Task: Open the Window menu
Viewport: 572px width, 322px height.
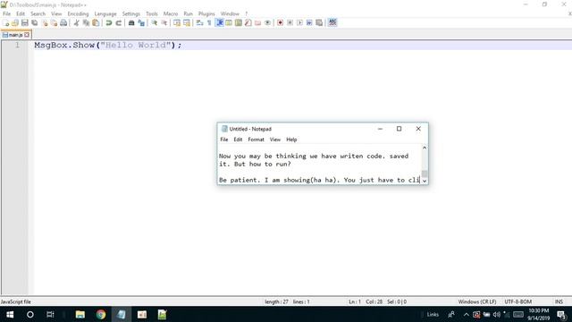Action: click(x=230, y=14)
